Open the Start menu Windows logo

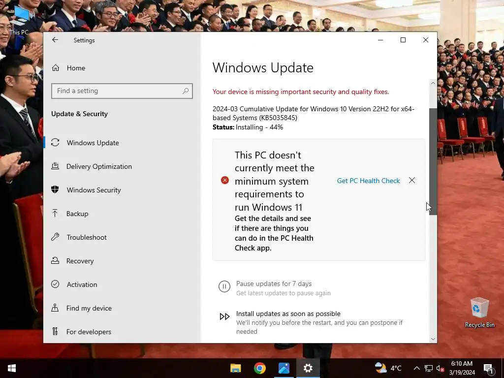pos(12,368)
